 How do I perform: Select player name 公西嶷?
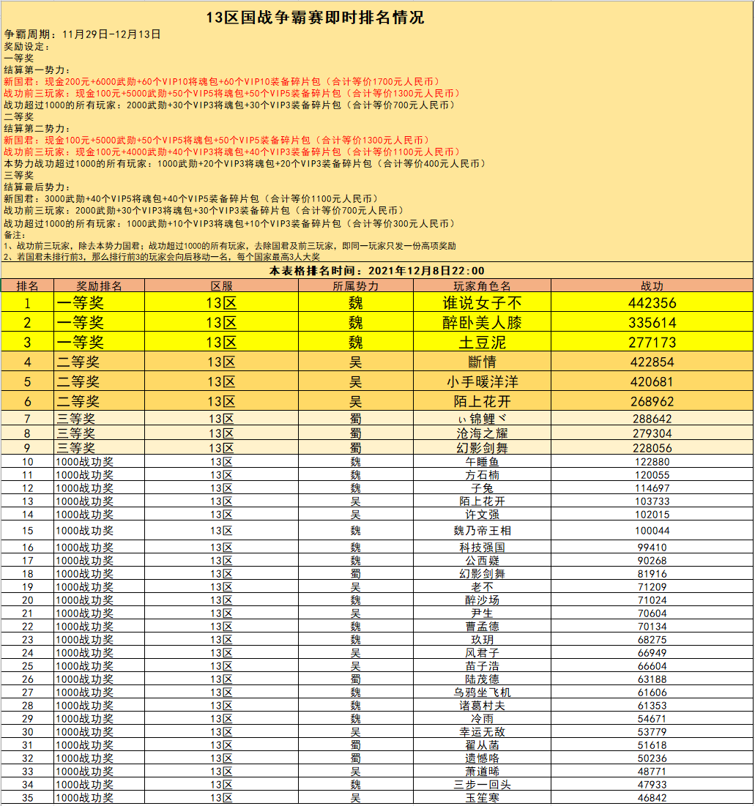pyautogui.click(x=483, y=560)
